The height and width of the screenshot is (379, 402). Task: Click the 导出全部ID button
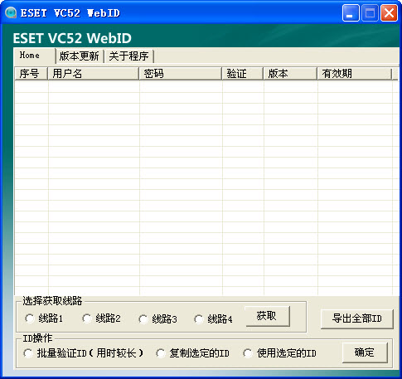click(x=356, y=318)
